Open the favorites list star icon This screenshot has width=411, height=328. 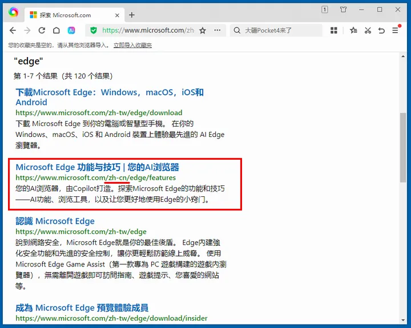(353, 30)
